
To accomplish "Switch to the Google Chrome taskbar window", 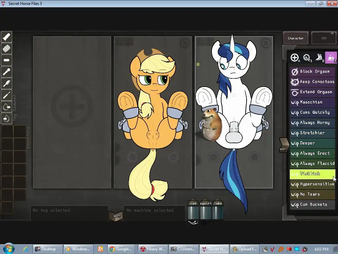I will [121, 249].
